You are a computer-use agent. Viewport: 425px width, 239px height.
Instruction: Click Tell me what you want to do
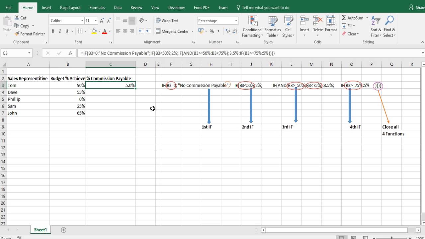click(262, 7)
